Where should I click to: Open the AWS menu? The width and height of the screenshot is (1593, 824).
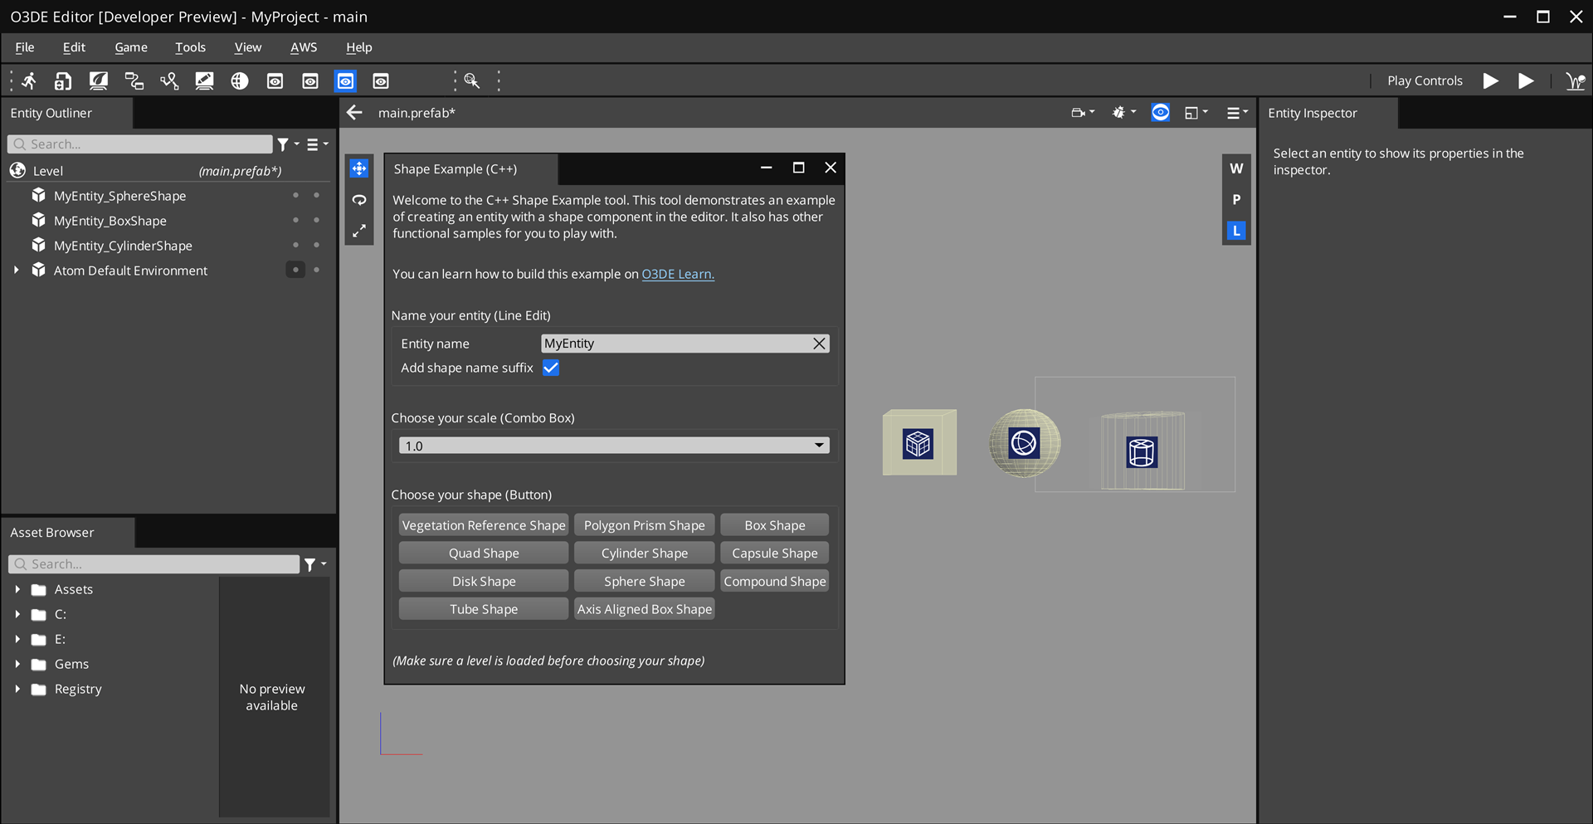(x=303, y=47)
